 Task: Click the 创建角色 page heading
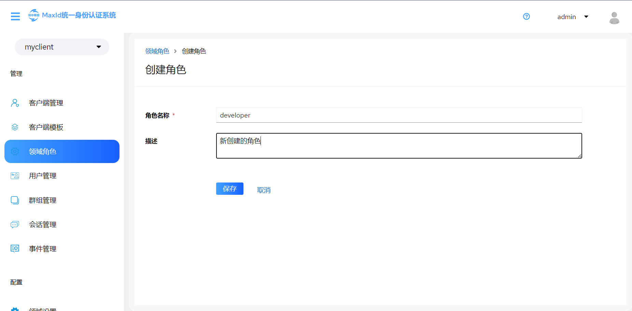pos(166,70)
